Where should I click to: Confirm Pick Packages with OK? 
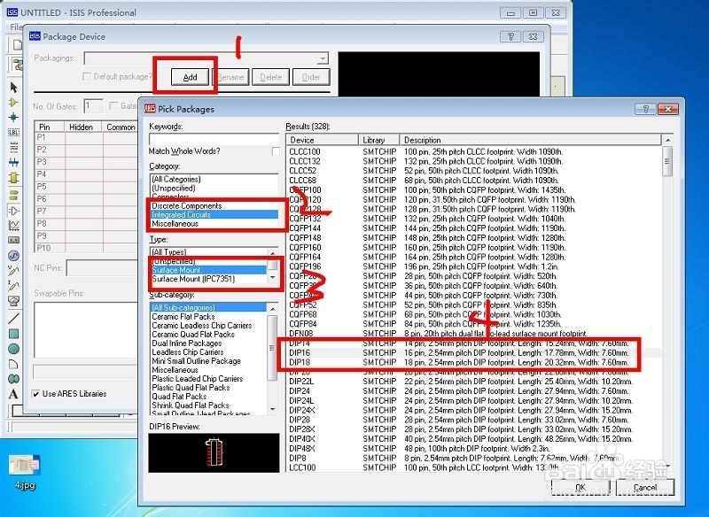(580, 488)
